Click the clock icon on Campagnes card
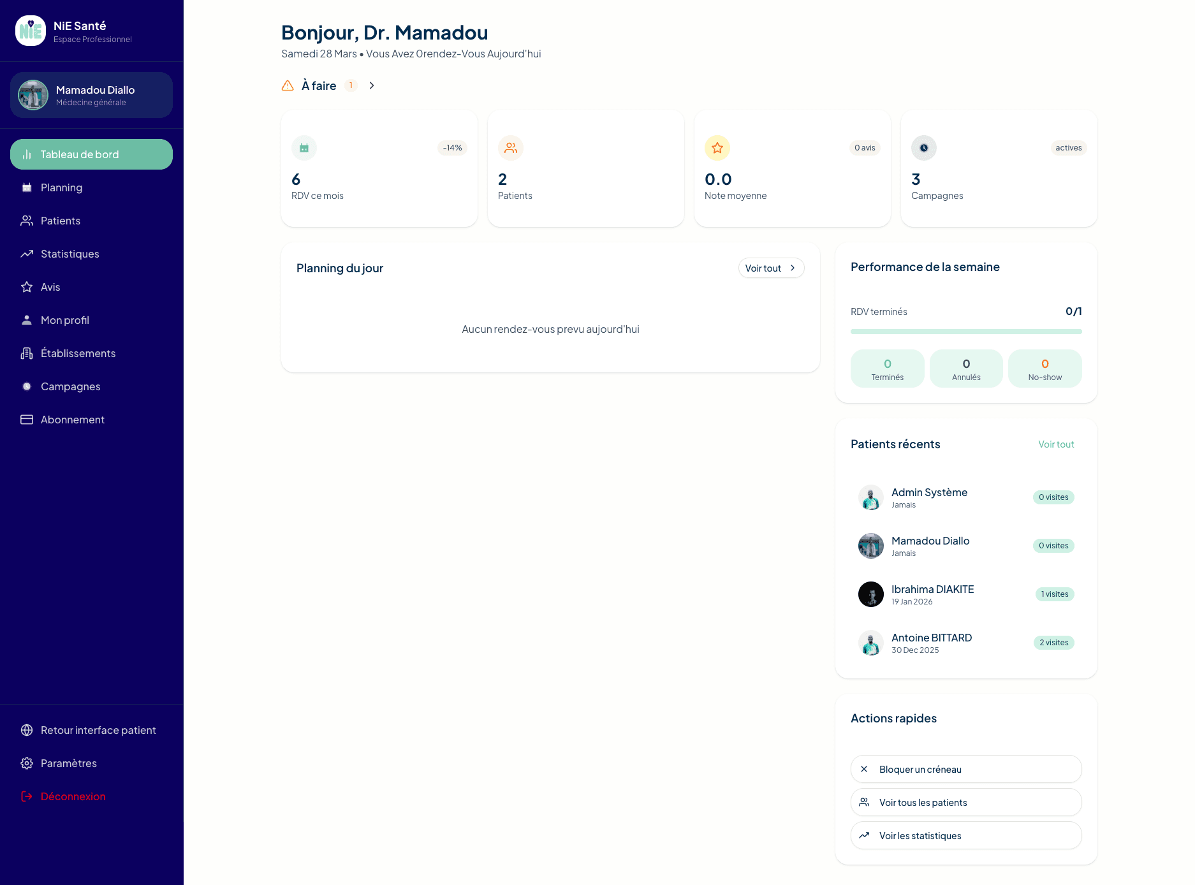Viewport: 1195px width, 885px height. pyautogui.click(x=924, y=148)
